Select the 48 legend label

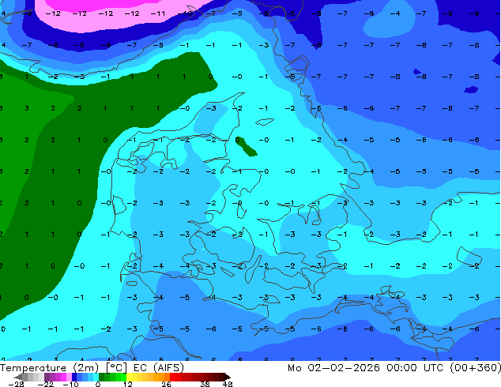228,384
